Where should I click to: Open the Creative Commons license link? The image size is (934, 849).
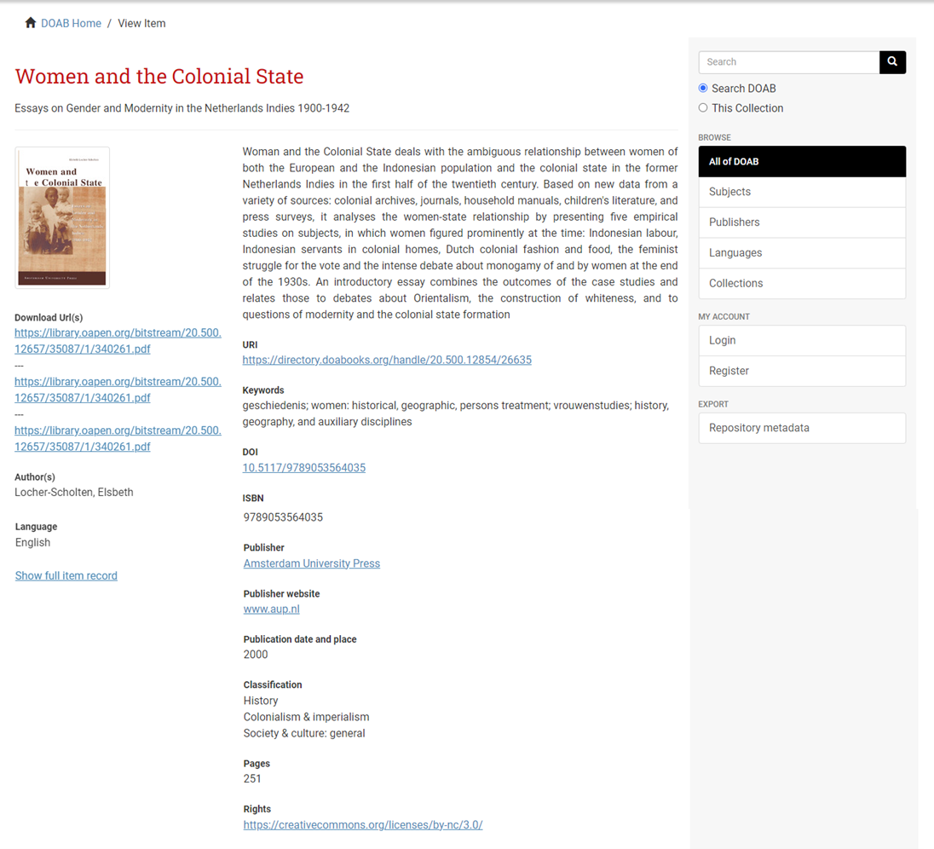(x=363, y=825)
